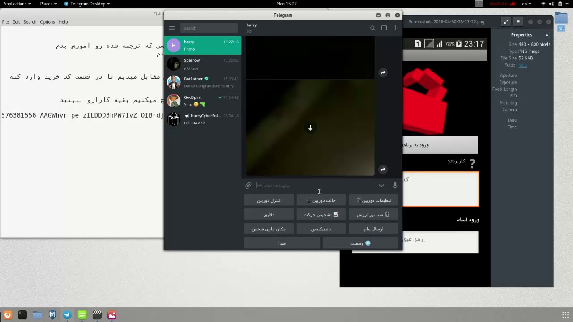Open BotFather chat in list
The width and height of the screenshot is (573, 322).
(203, 82)
